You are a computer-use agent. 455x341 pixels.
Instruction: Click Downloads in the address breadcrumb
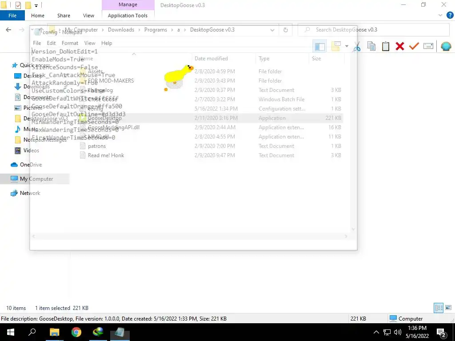[x=121, y=30]
